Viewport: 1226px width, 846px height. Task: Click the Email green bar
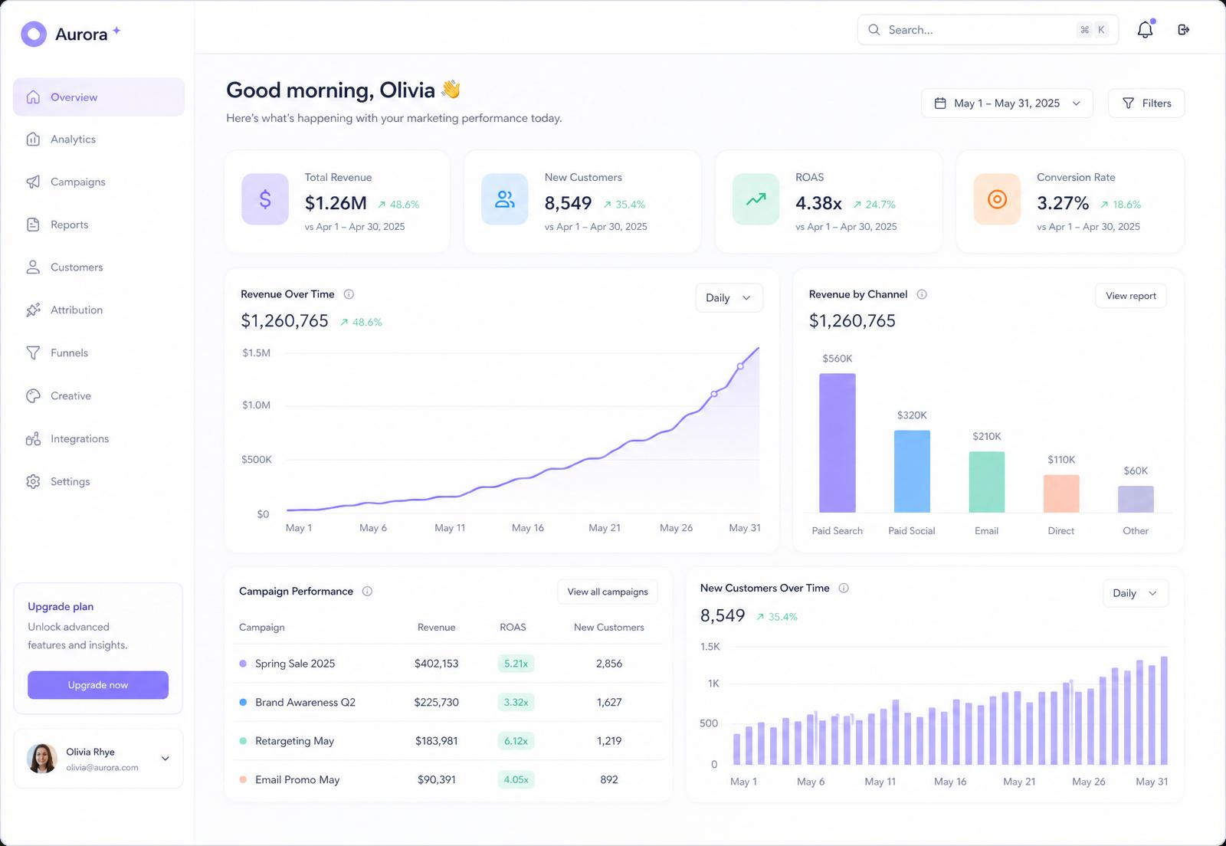click(987, 482)
